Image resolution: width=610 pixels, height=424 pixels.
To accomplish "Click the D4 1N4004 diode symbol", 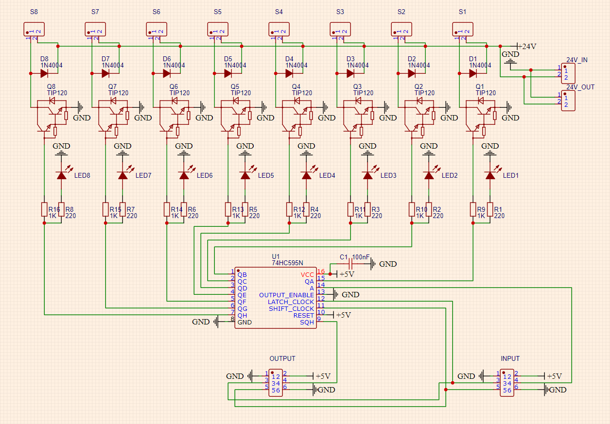I will (289, 73).
